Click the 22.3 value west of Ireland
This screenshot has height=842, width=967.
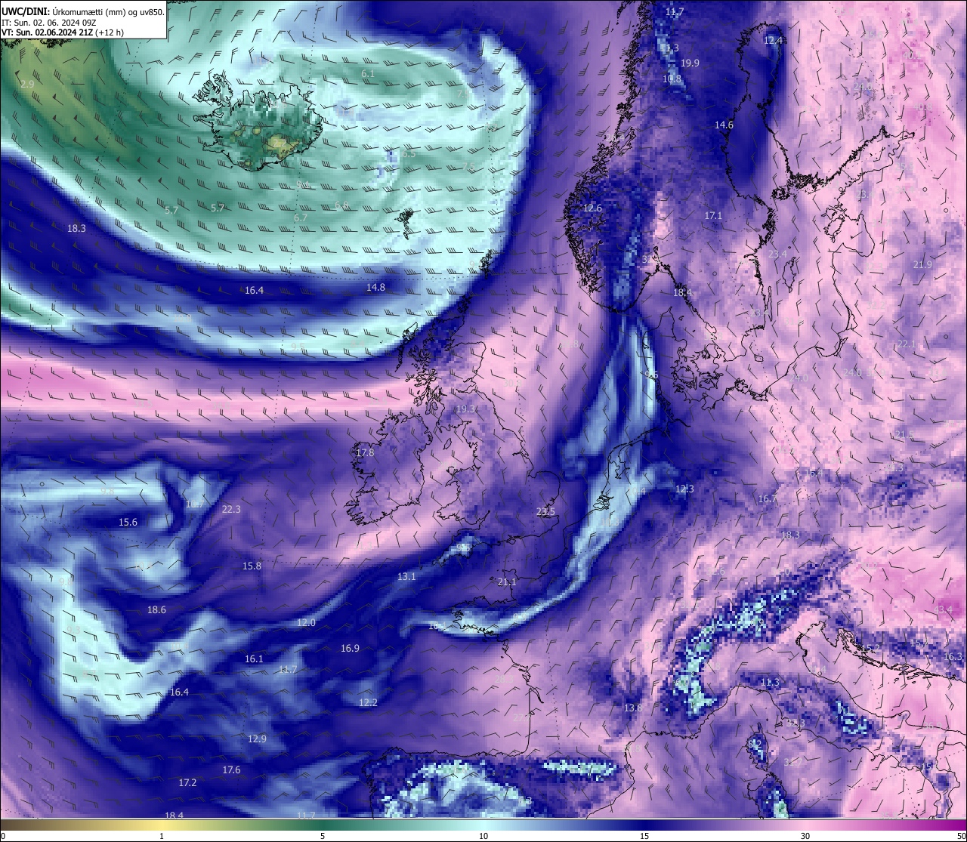(231, 510)
